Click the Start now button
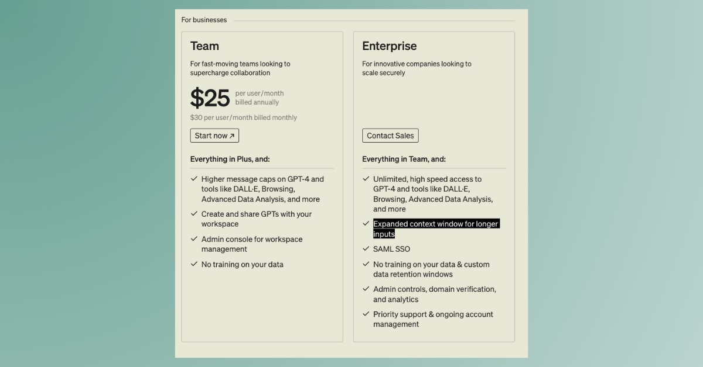Image resolution: width=703 pixels, height=367 pixels. 214,136
